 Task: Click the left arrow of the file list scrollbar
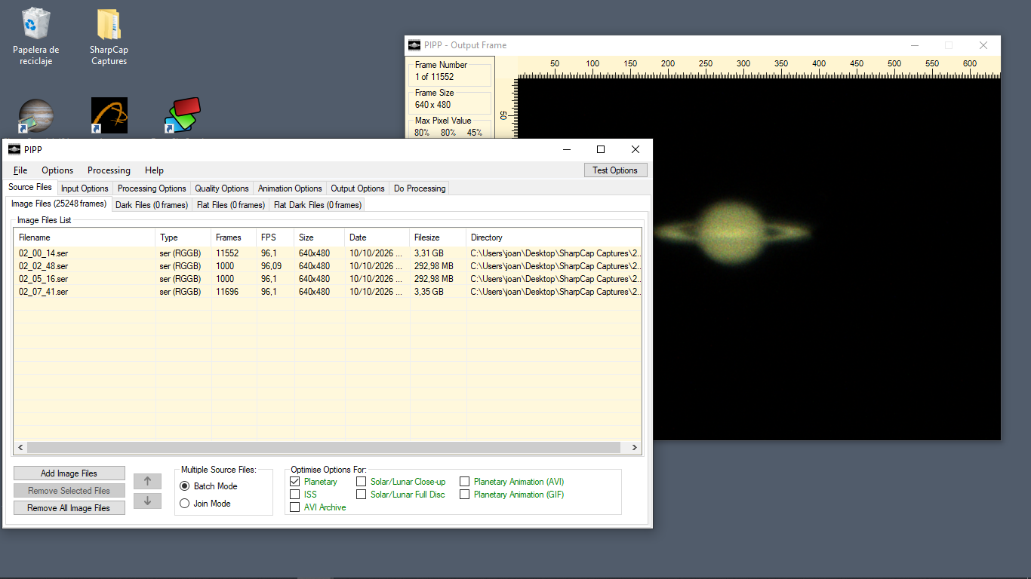point(20,448)
